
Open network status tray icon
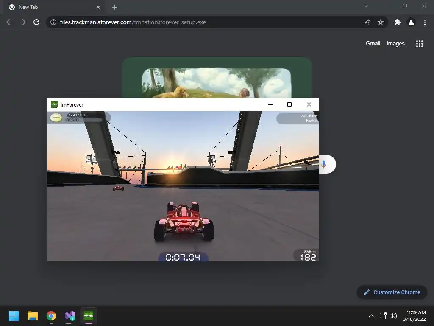[x=383, y=316]
